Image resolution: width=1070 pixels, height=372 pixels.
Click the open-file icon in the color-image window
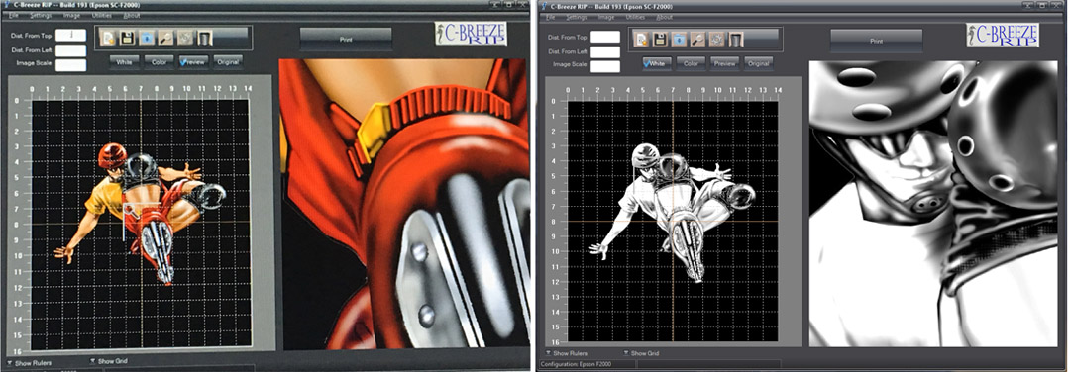[x=109, y=38]
